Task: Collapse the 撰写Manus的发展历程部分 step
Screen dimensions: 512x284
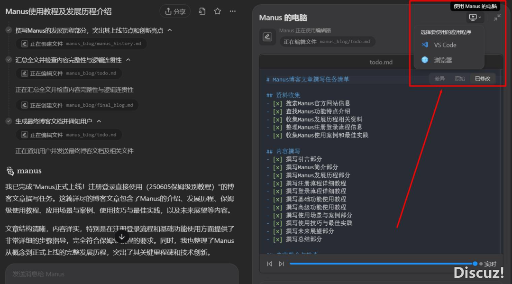Action: click(x=170, y=30)
